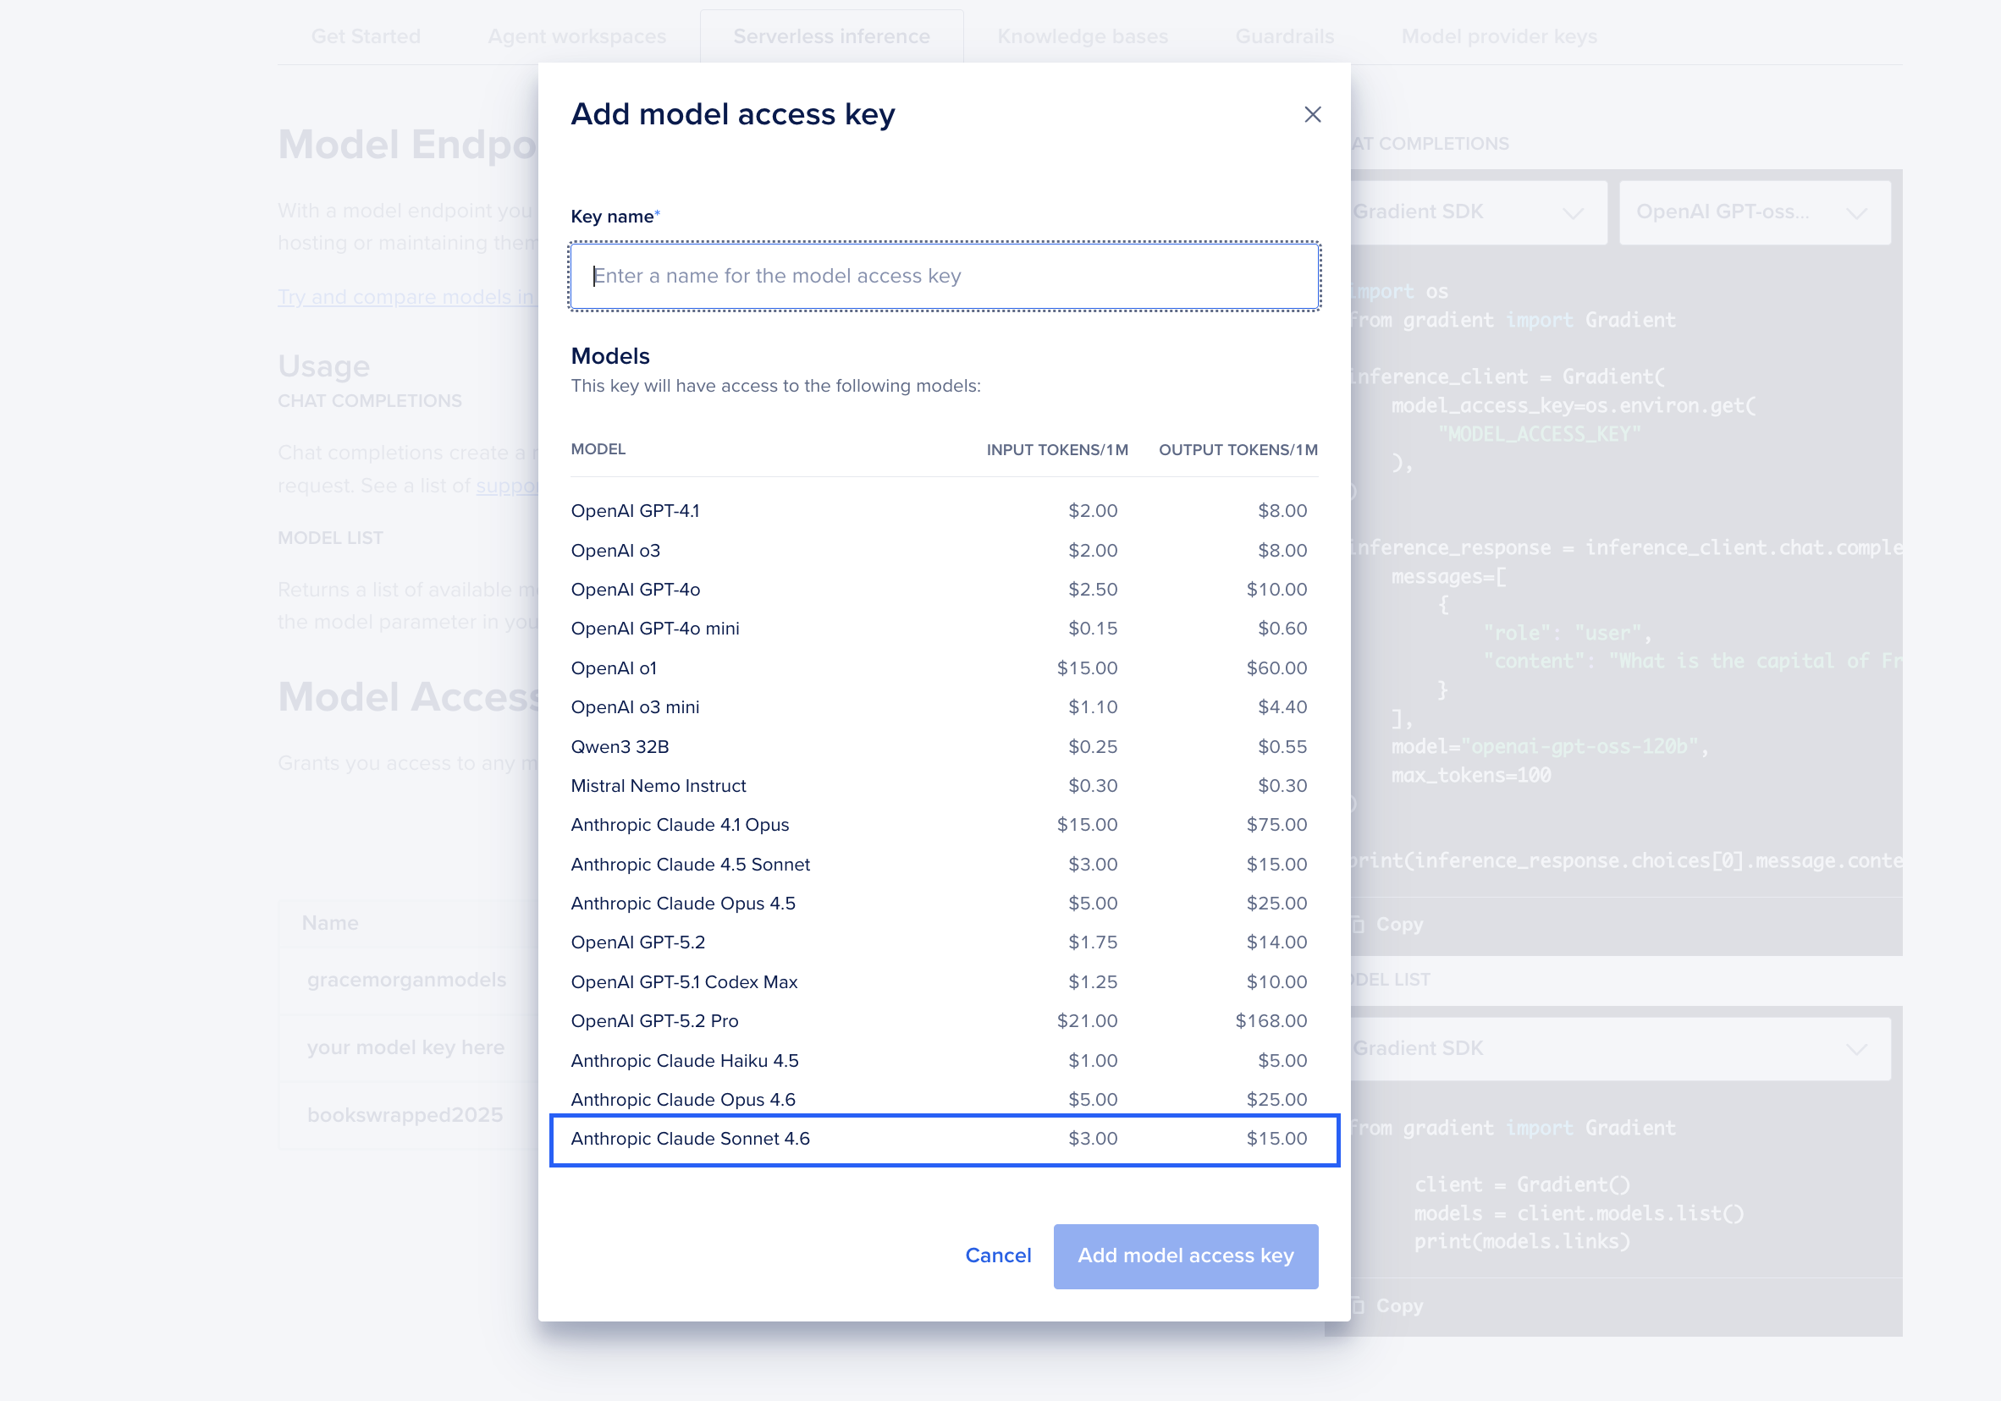
Task: Select the Anthropic Claude Sonnet 4.6 row
Action: point(944,1139)
